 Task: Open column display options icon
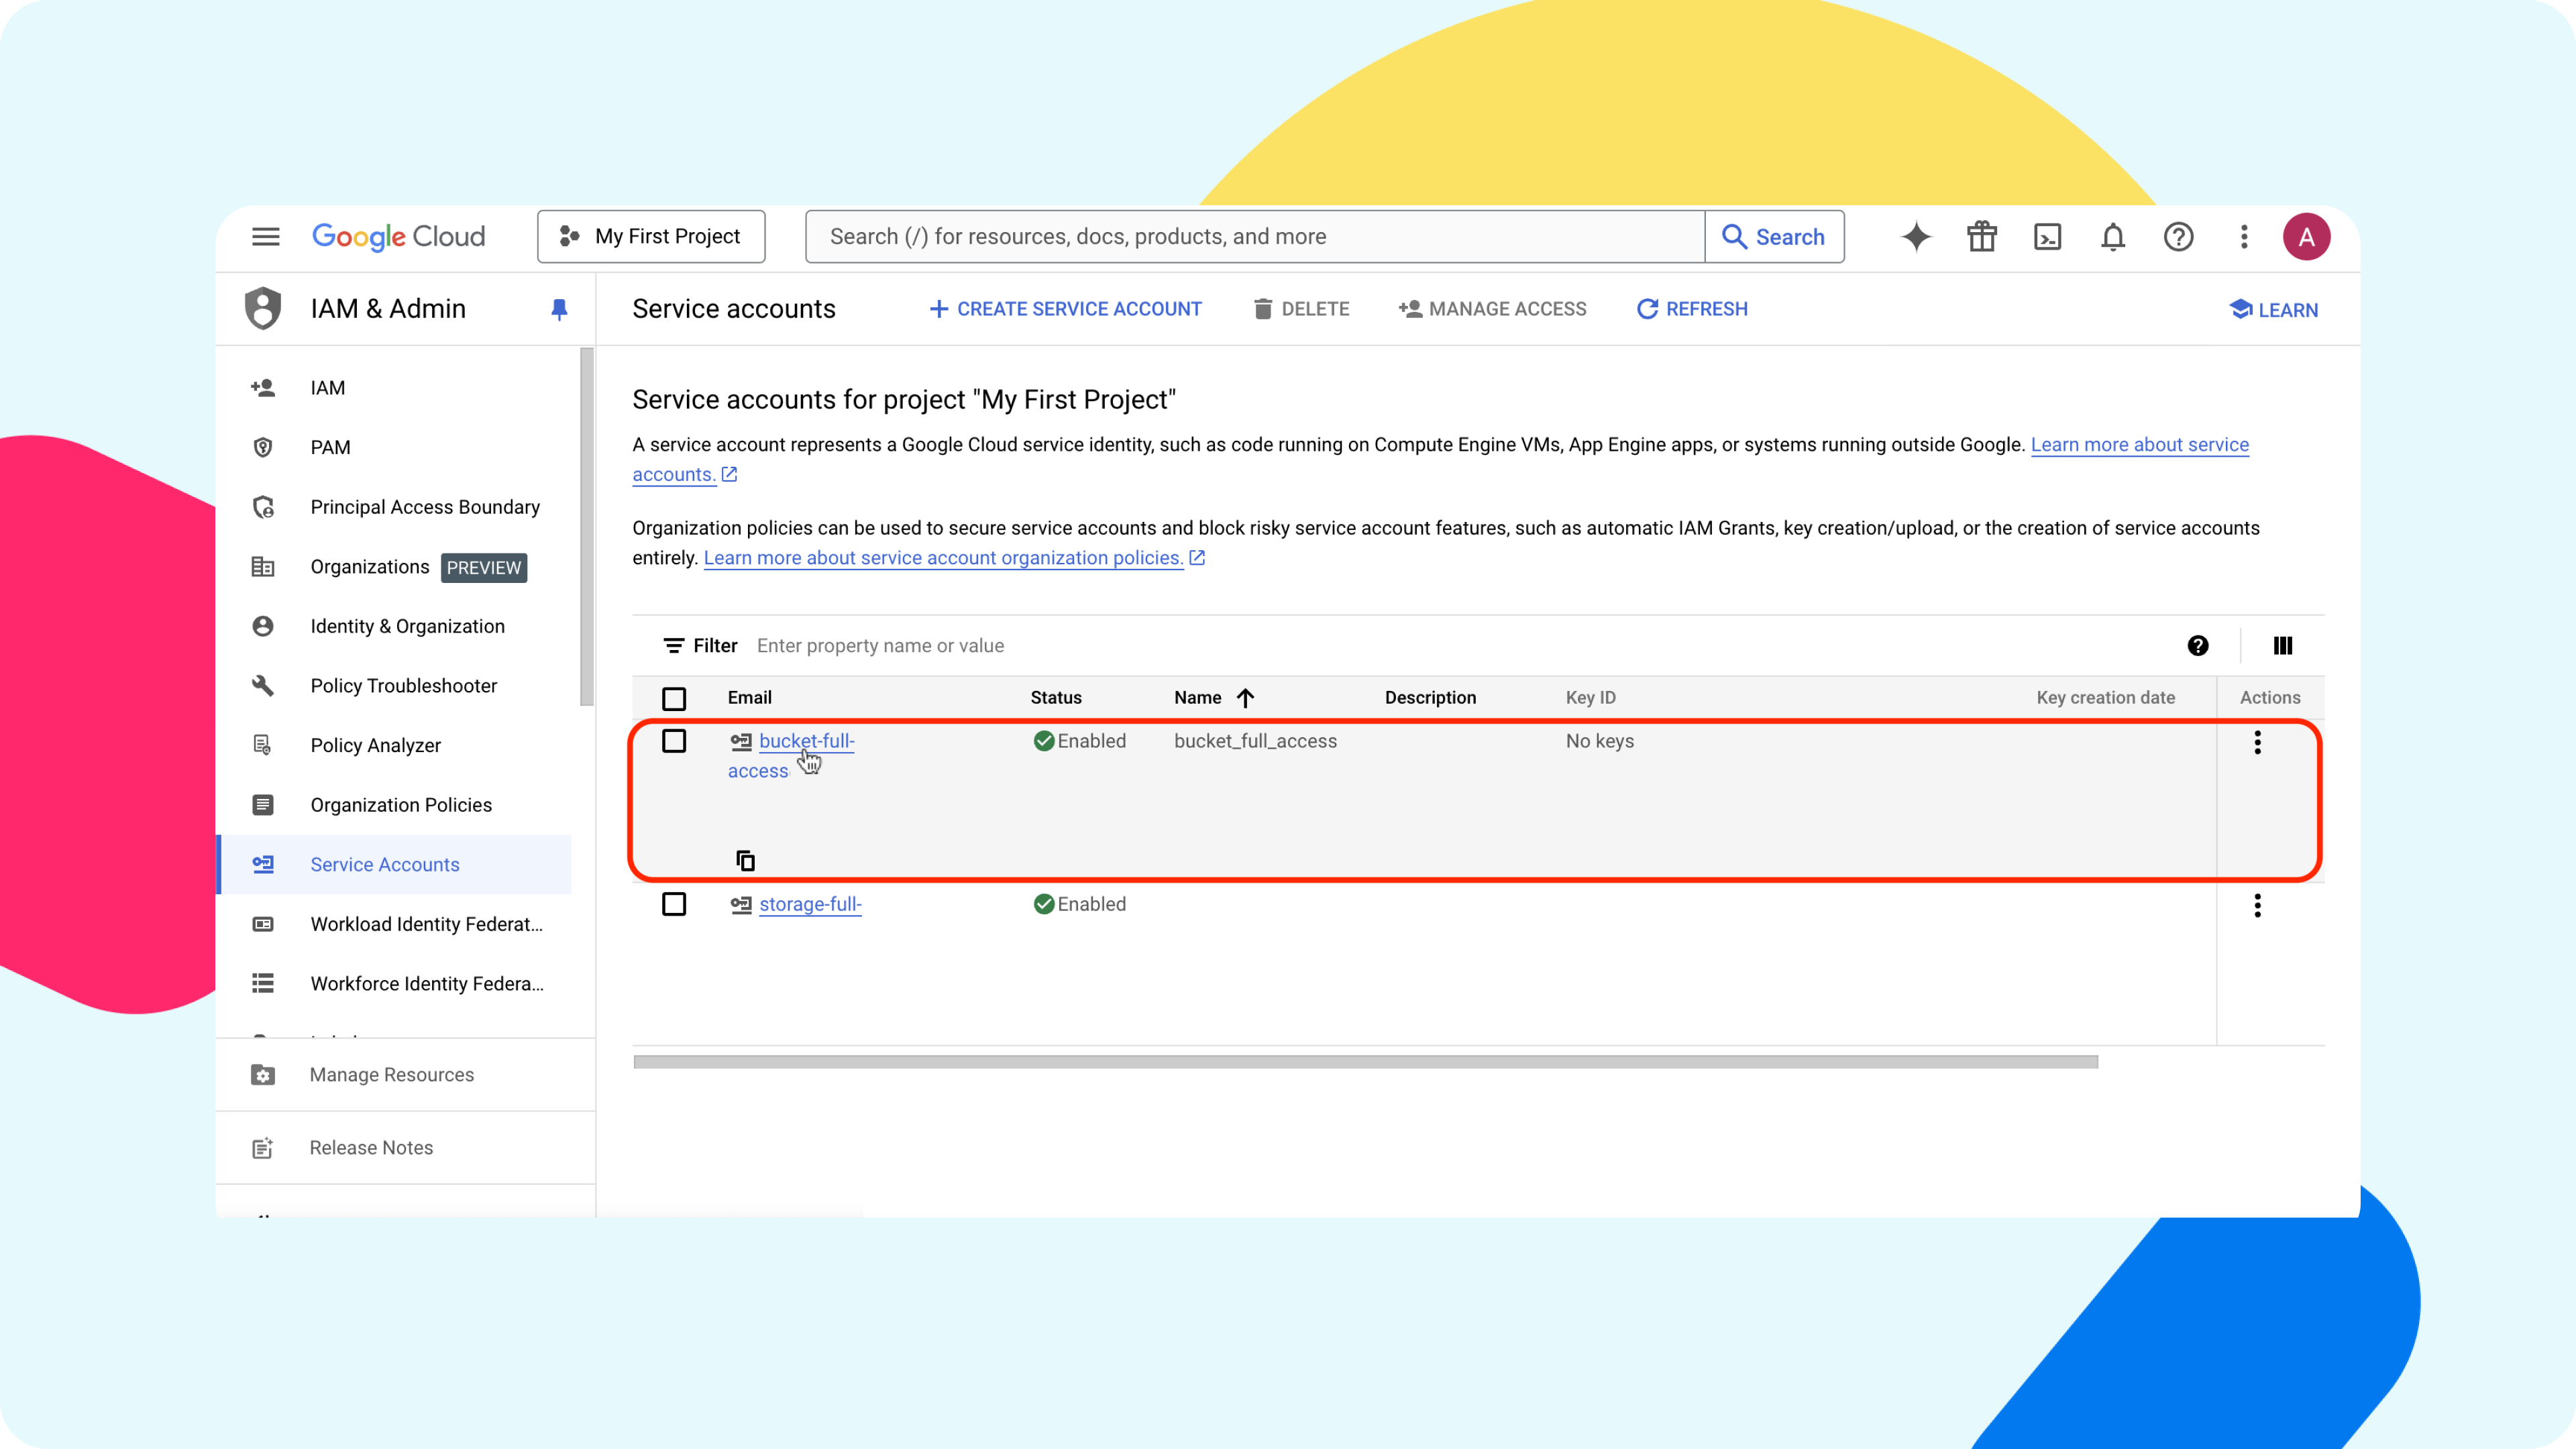2282,646
